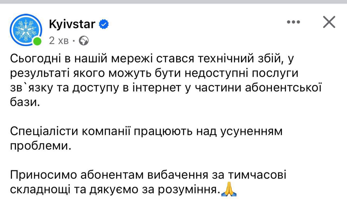Click the Kyivstar snowflake profile avatar
347x202 pixels.
click(x=26, y=29)
